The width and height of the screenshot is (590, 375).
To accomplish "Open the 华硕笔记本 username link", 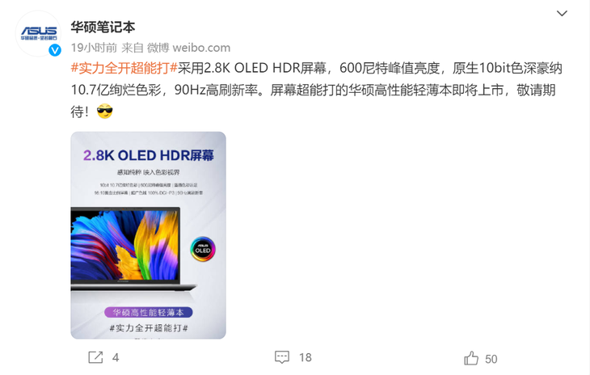I will click(x=103, y=27).
